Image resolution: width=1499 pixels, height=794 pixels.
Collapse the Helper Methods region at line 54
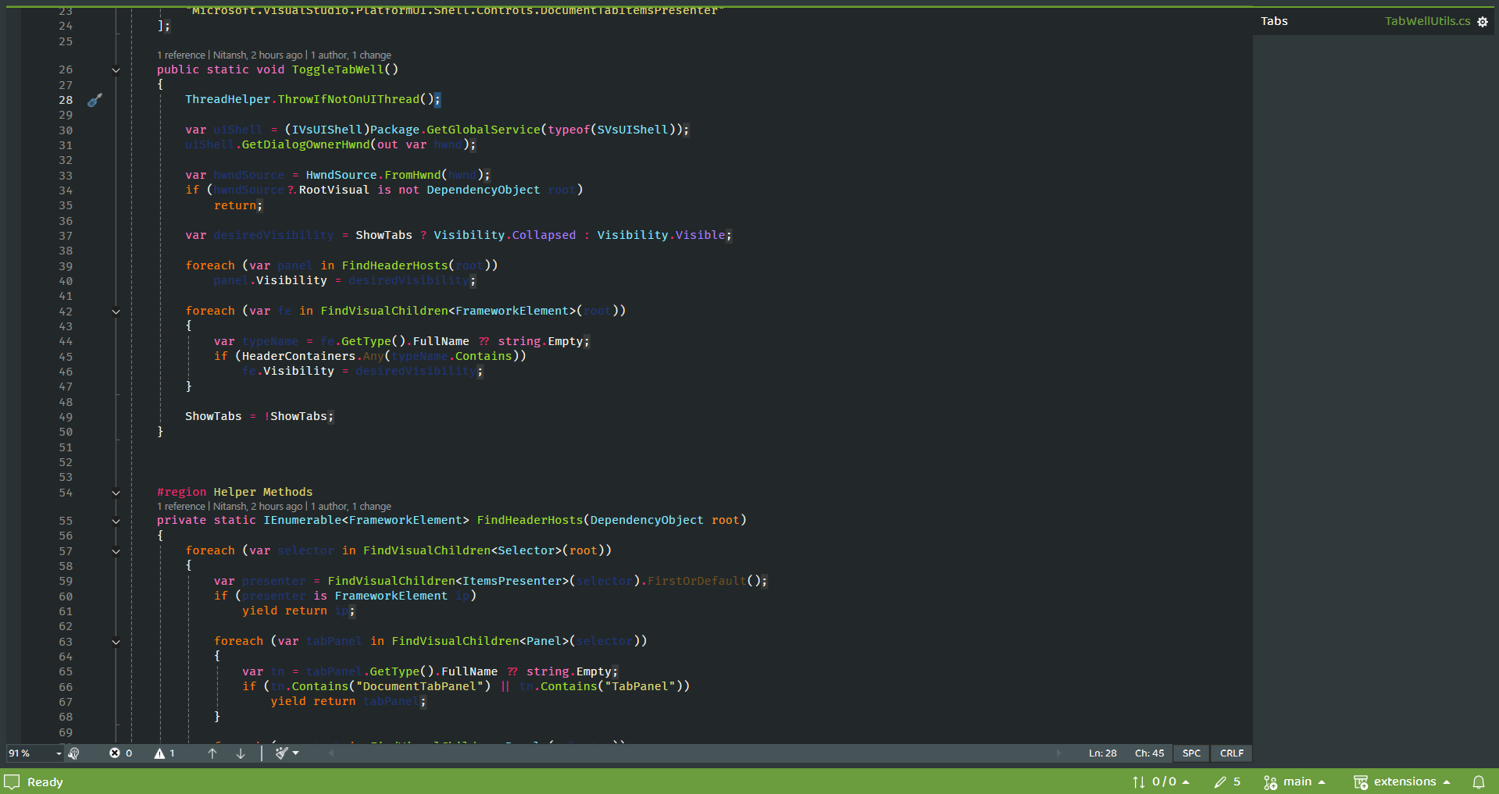[116, 493]
